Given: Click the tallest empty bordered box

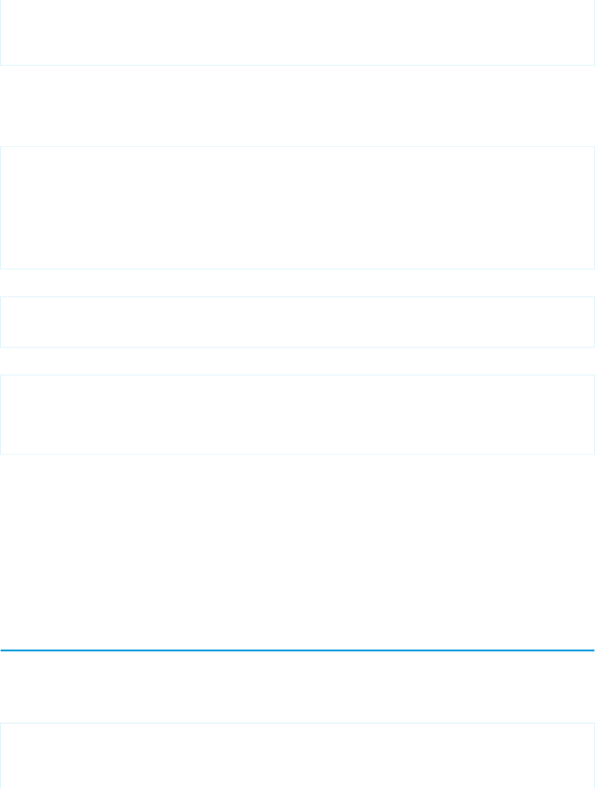Looking at the screenshot, I should [297, 207].
